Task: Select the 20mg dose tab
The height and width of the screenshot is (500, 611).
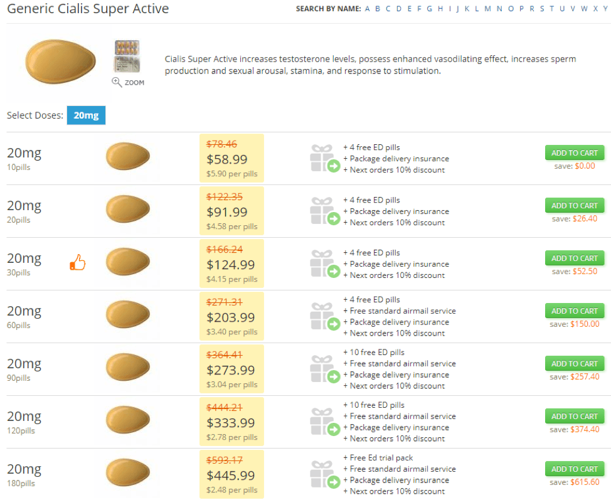Action: click(86, 115)
